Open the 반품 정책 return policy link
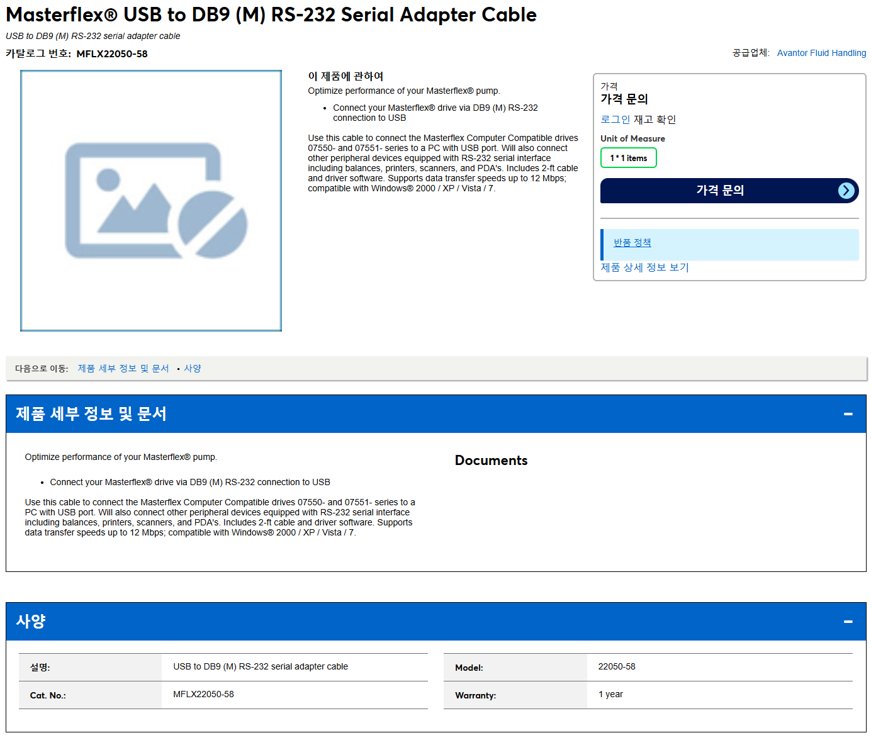This screenshot has height=745, width=871. [x=632, y=243]
